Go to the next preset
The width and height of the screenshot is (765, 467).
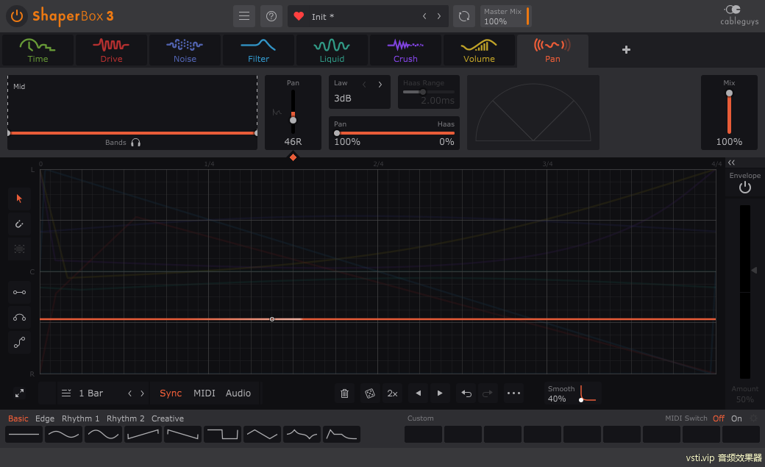click(x=439, y=17)
